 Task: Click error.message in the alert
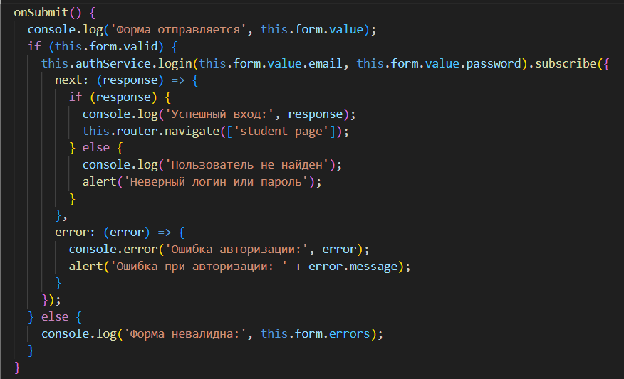[353, 266]
